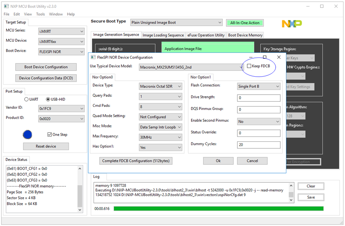Screen dimensions: 345x226
Task: Switch to Image Loading Sequence tab
Action: pyautogui.click(x=163, y=35)
